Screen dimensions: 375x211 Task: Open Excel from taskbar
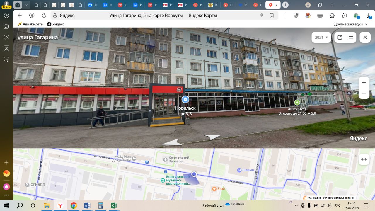coord(114,205)
